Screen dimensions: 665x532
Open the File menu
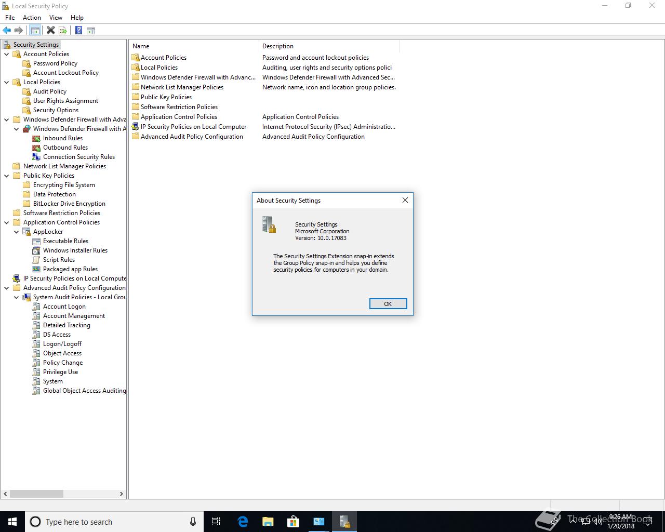click(10, 18)
